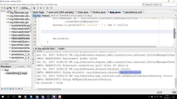Click the red stop icon in Output
The image size is (177, 99).
(33, 61)
